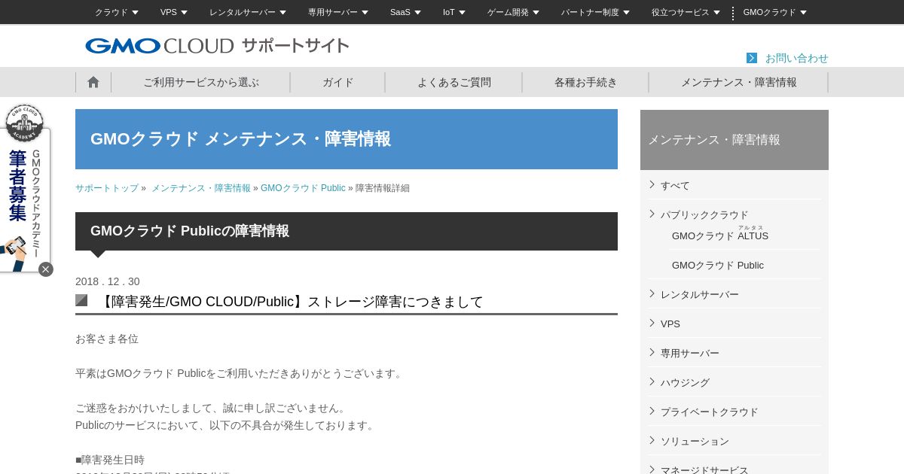The width and height of the screenshot is (904, 474).
Task: Select ご利用サービスから選ぶ nav item
Action: [201, 82]
